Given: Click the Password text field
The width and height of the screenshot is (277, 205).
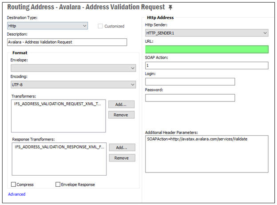Looking at the screenshot, I should [x=190, y=98].
